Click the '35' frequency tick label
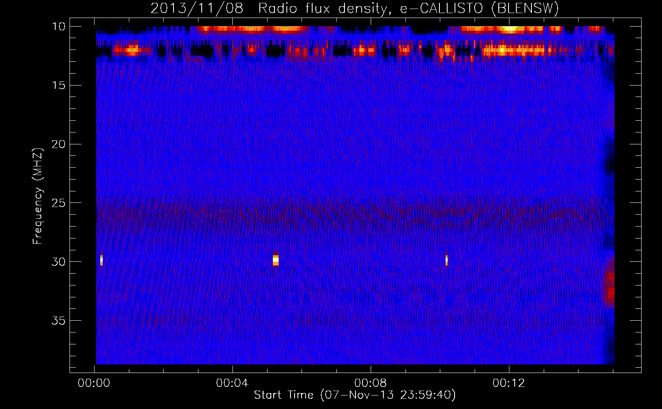This screenshot has width=662, height=409. pyautogui.click(x=59, y=321)
